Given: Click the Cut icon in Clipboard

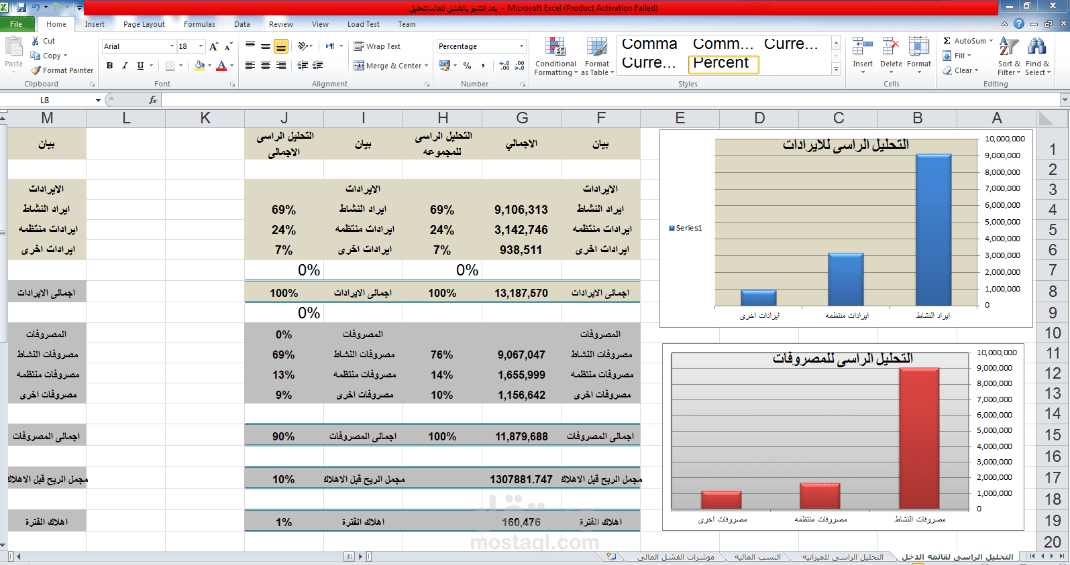Looking at the screenshot, I should [x=36, y=41].
